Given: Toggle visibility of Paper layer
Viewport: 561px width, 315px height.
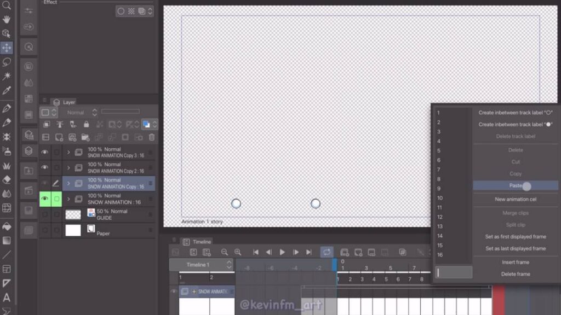Looking at the screenshot, I should (45, 230).
